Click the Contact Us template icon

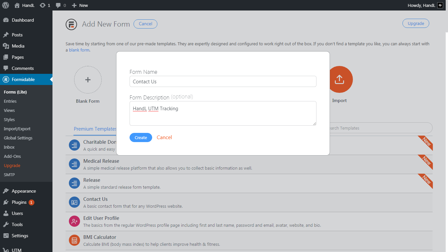pyautogui.click(x=74, y=202)
